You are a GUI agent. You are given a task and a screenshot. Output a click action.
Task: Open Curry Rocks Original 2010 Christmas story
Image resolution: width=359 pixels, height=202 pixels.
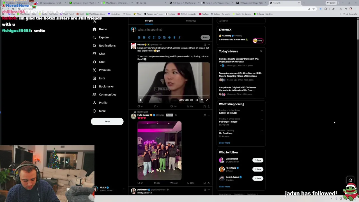pos(241,91)
